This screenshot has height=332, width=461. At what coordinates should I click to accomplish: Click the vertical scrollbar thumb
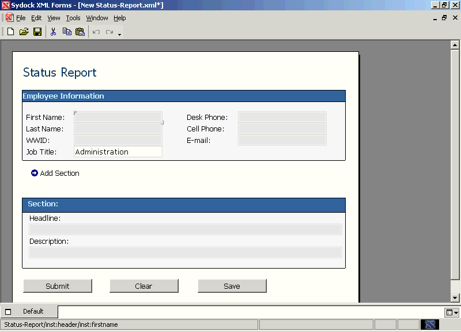455,165
